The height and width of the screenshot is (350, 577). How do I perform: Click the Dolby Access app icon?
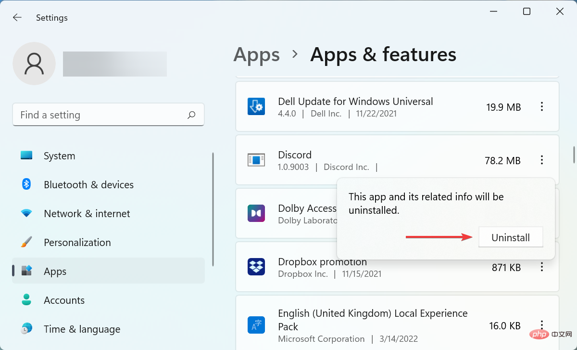click(256, 213)
